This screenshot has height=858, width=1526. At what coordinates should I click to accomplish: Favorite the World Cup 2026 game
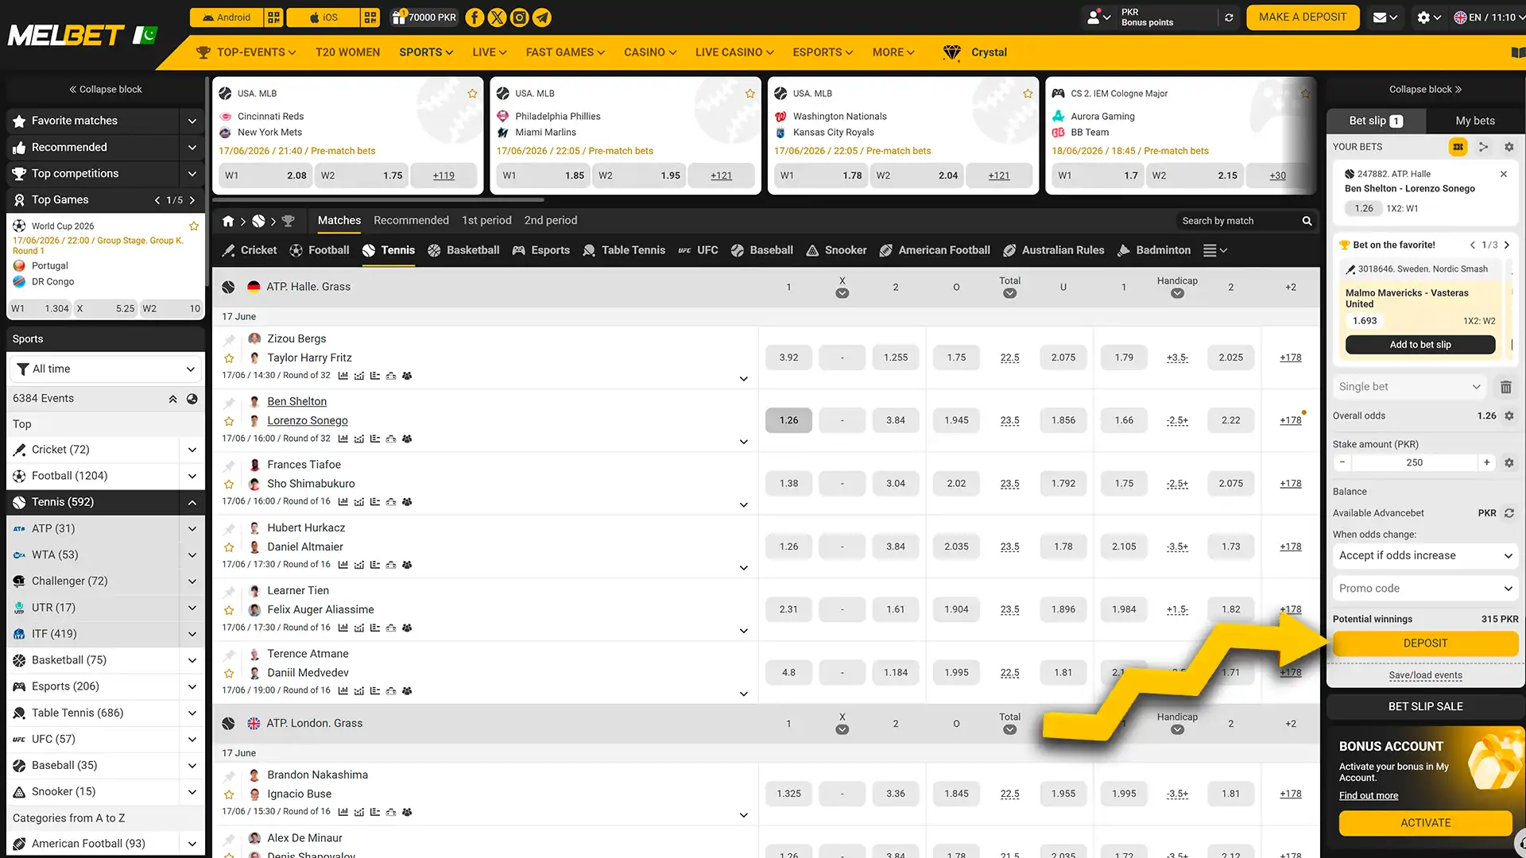click(193, 226)
